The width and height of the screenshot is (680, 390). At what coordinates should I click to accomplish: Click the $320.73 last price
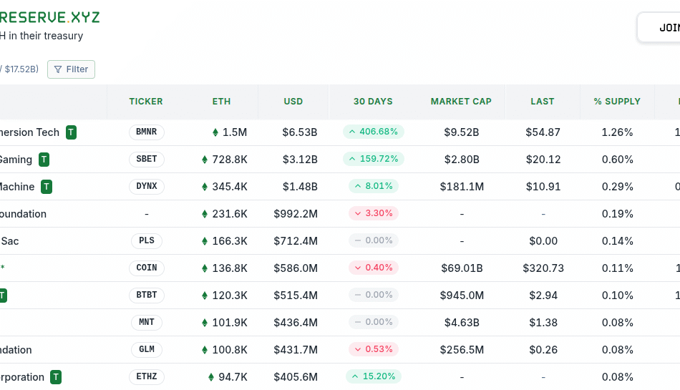click(x=543, y=268)
